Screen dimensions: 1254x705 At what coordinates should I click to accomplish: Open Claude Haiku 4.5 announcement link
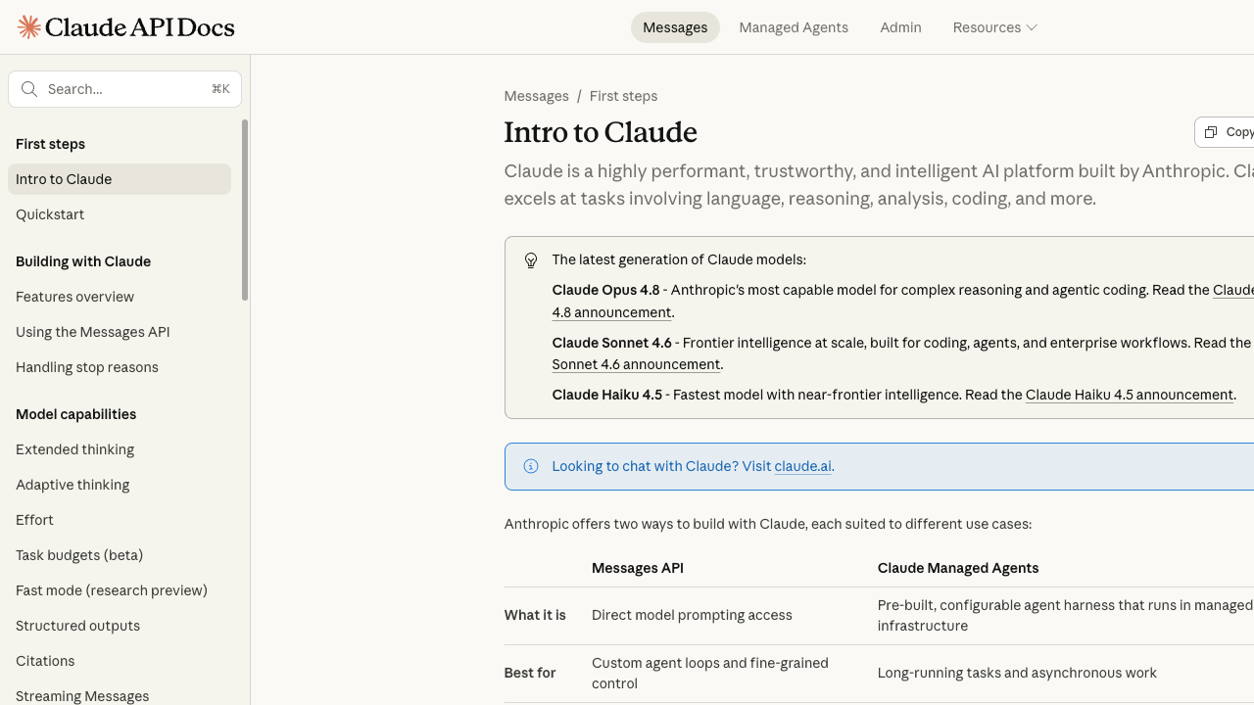(x=1129, y=395)
